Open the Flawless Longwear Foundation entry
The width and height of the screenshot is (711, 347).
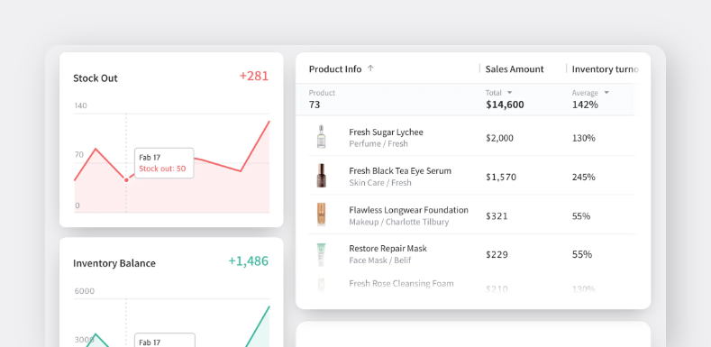pos(408,210)
